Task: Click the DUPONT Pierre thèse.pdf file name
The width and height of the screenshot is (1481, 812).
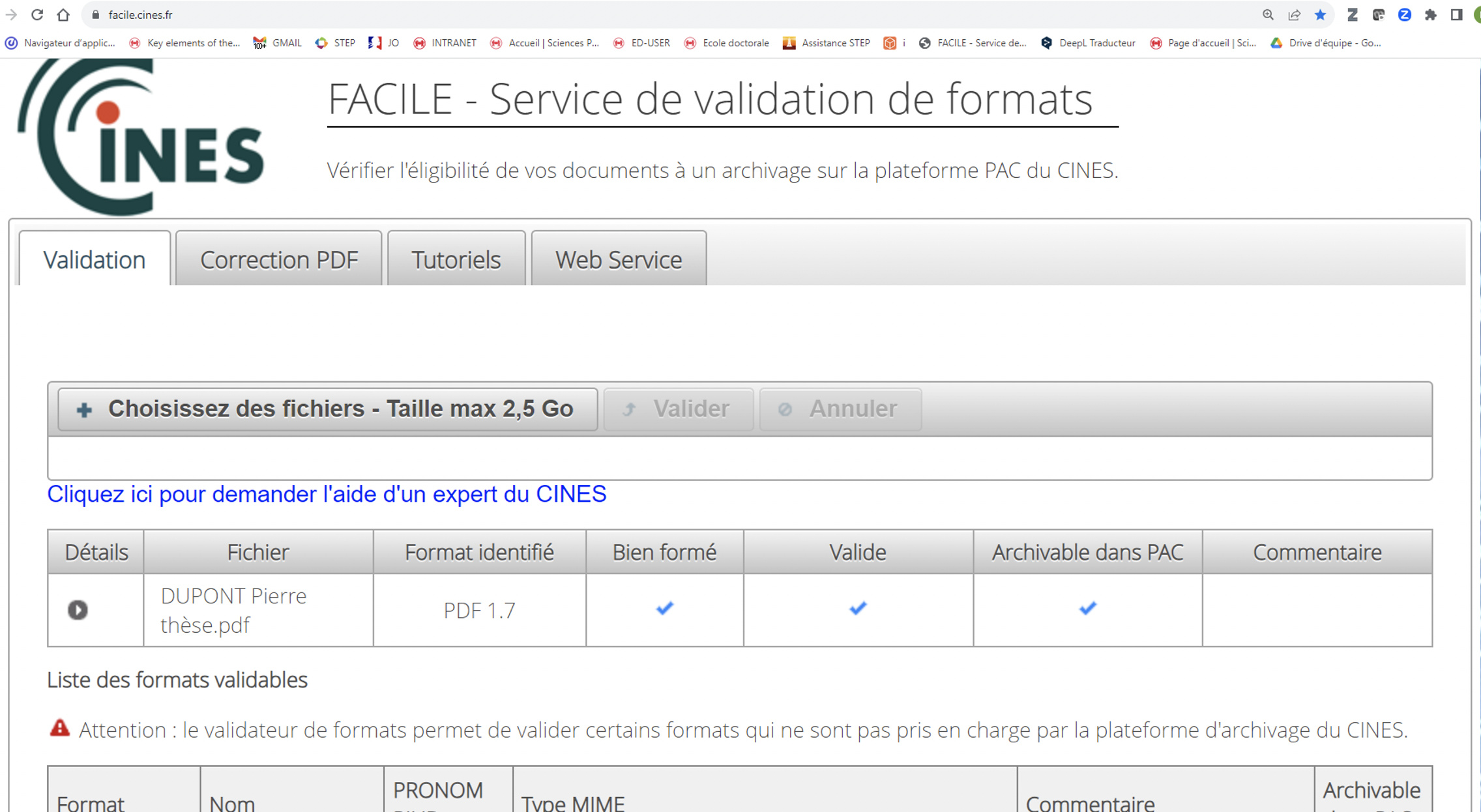Action: pyautogui.click(x=233, y=610)
